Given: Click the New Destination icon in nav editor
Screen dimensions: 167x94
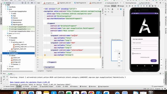Looking at the screenshot, I should coord(106,9).
